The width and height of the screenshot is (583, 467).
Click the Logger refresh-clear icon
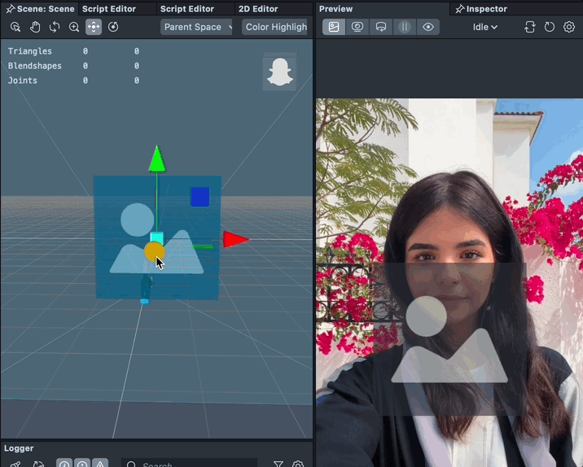pyautogui.click(x=38, y=464)
